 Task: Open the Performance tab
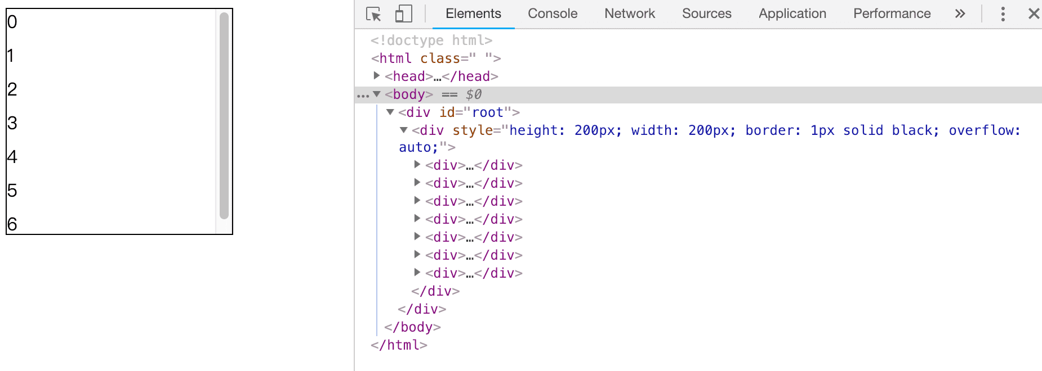pyautogui.click(x=892, y=14)
